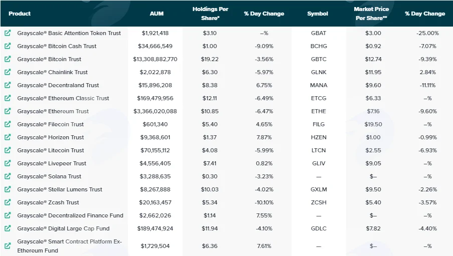This screenshot has height=256, width=453.
Task: Select the GBTC symbol cell
Action: [319, 59]
